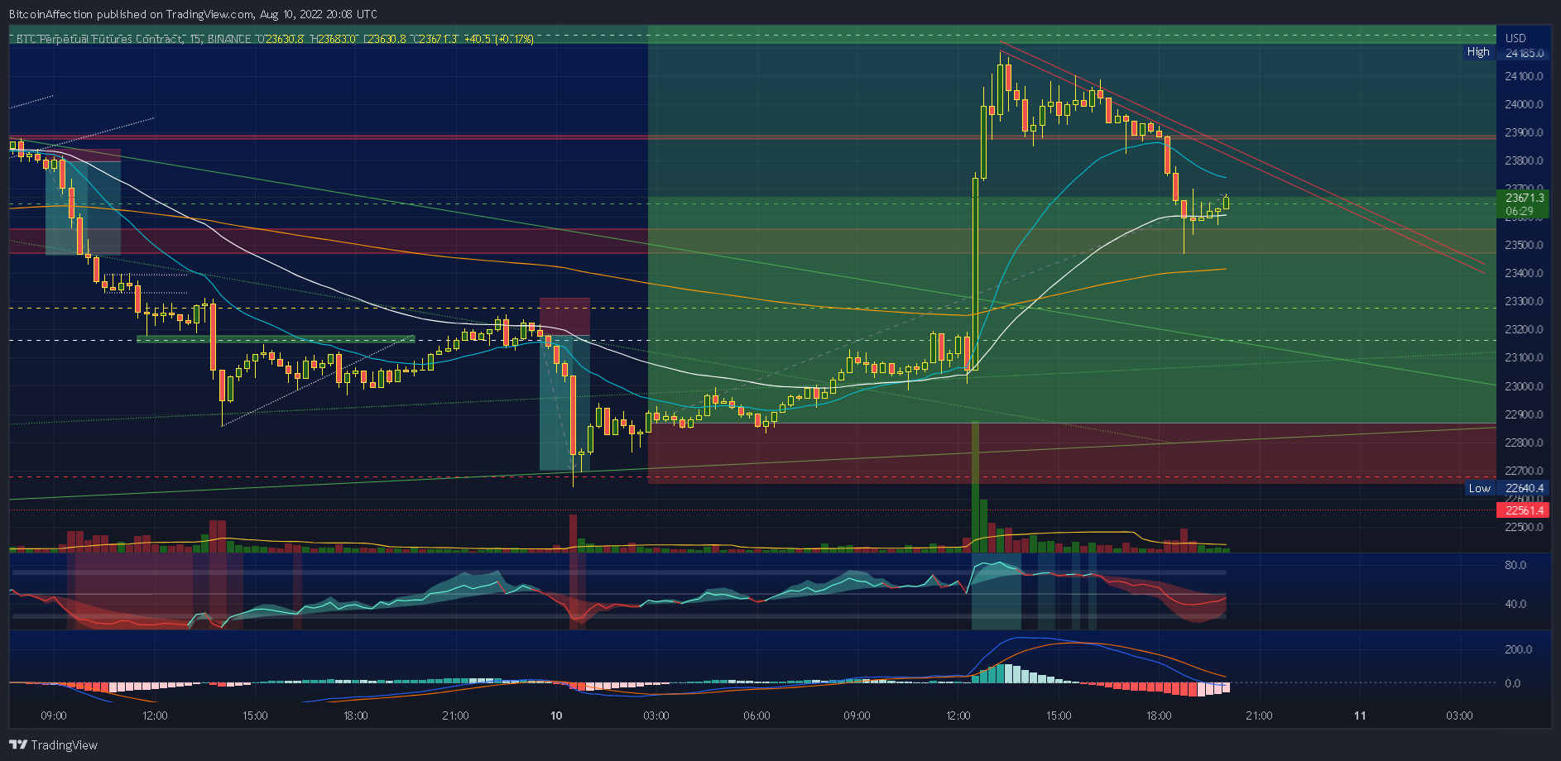Click the High price label tag
The image size is (1561, 761).
pos(1478,52)
